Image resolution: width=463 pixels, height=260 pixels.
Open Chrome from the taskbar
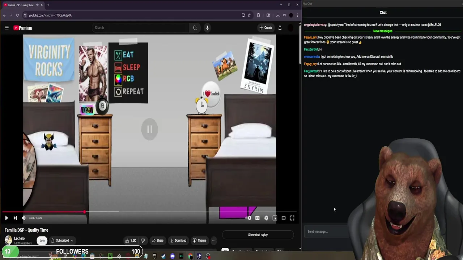[x=190, y=256]
